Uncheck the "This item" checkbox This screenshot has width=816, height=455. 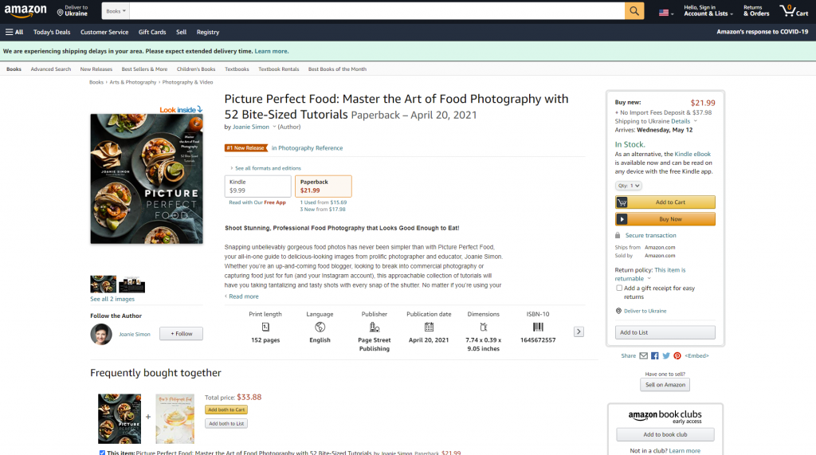[102, 453]
